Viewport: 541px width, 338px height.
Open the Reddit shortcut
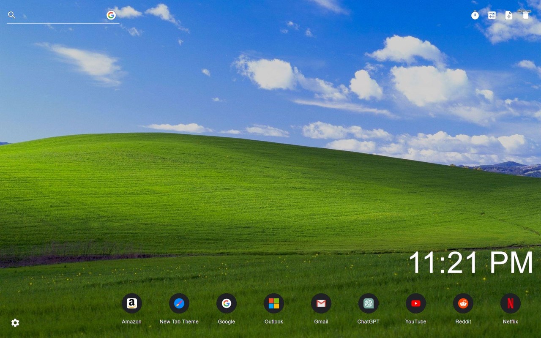[x=463, y=303]
